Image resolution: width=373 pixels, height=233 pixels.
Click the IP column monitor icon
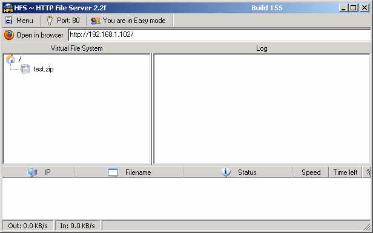(x=32, y=172)
